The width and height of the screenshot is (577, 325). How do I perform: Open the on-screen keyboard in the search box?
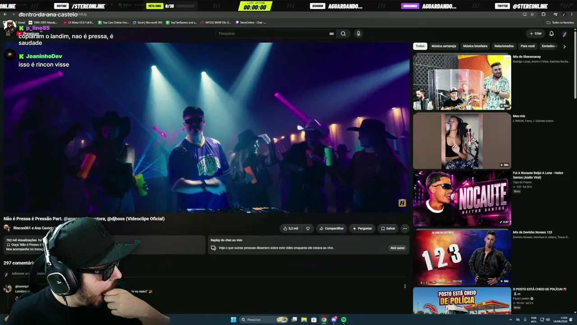pyautogui.click(x=332, y=33)
